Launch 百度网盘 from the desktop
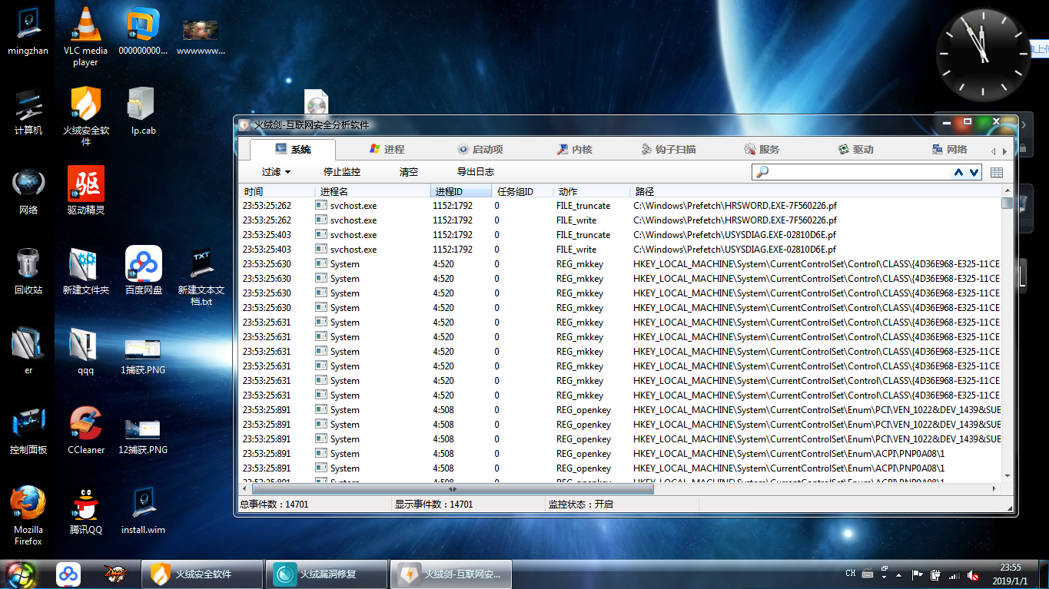 [x=144, y=272]
